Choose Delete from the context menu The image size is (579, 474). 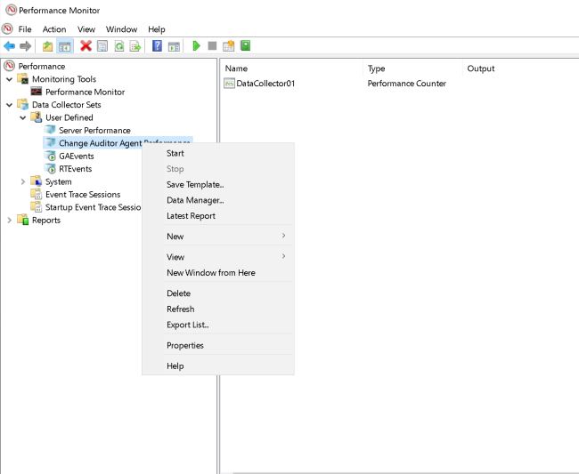click(x=218, y=293)
